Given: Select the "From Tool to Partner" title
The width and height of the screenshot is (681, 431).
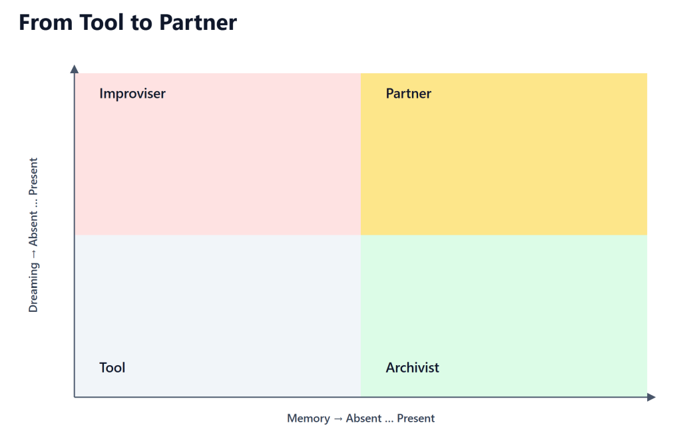Looking at the screenshot, I should coord(128,23).
